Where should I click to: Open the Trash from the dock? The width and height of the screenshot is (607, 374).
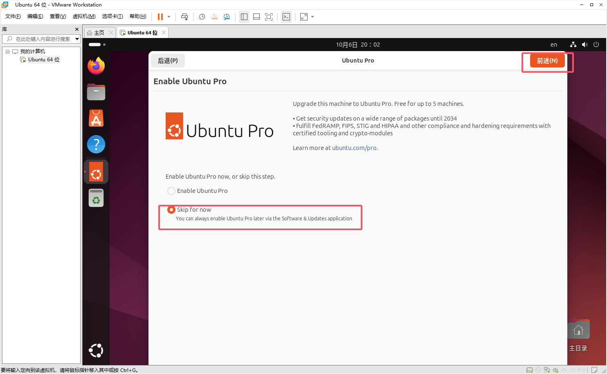click(x=96, y=198)
